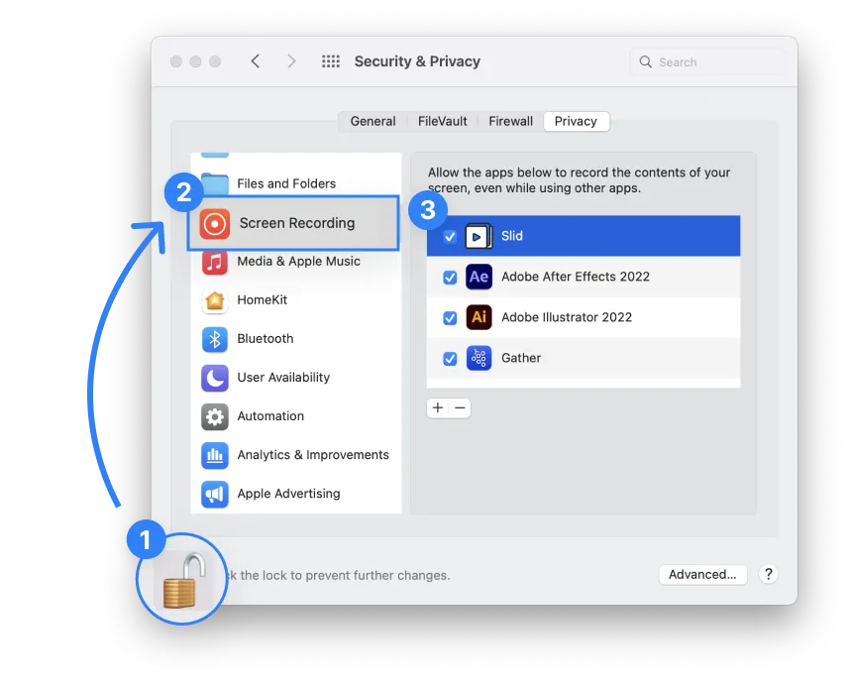Open 'Analytics & Improvements' label
852x689 pixels.
tap(313, 455)
